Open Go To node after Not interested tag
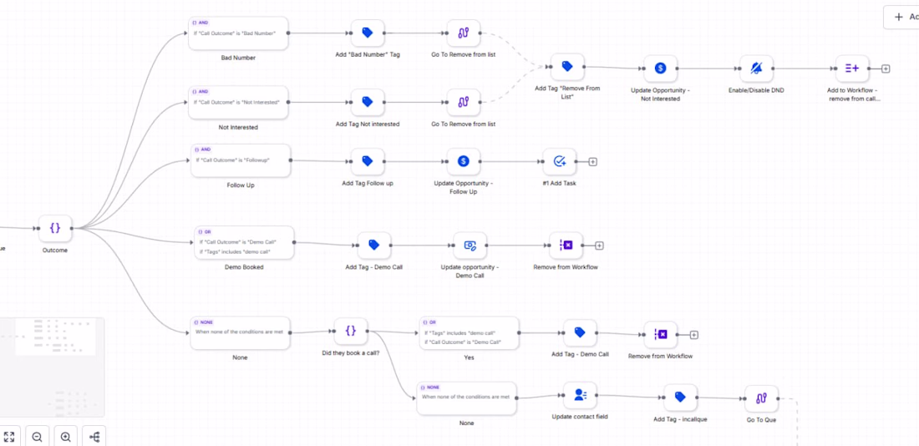 click(x=464, y=102)
